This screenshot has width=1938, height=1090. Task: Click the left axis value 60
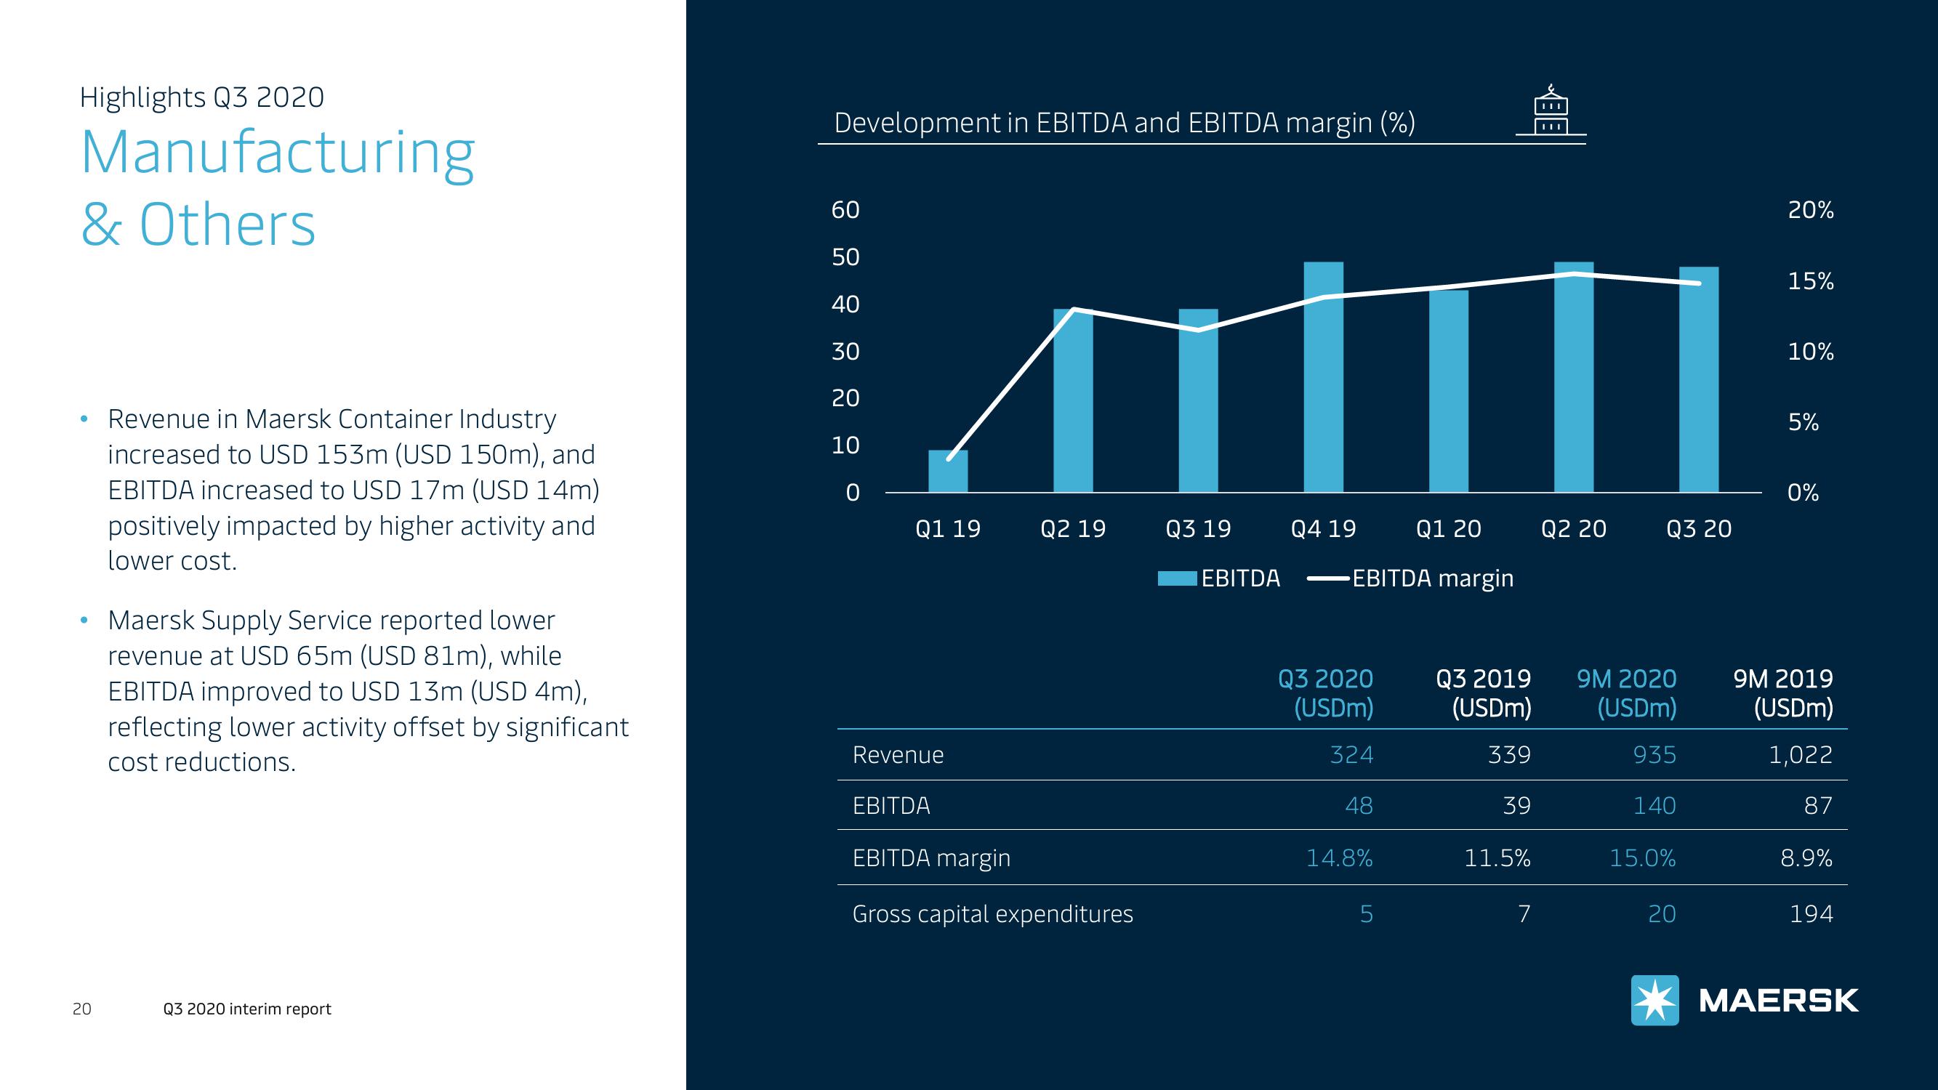[845, 210]
